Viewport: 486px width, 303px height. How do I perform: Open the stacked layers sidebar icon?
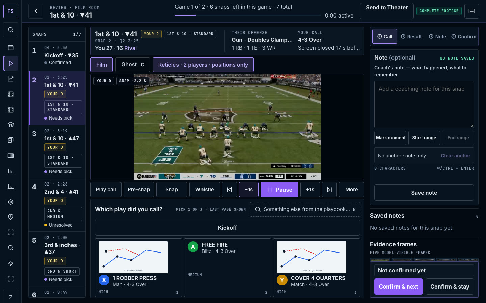pos(11,125)
